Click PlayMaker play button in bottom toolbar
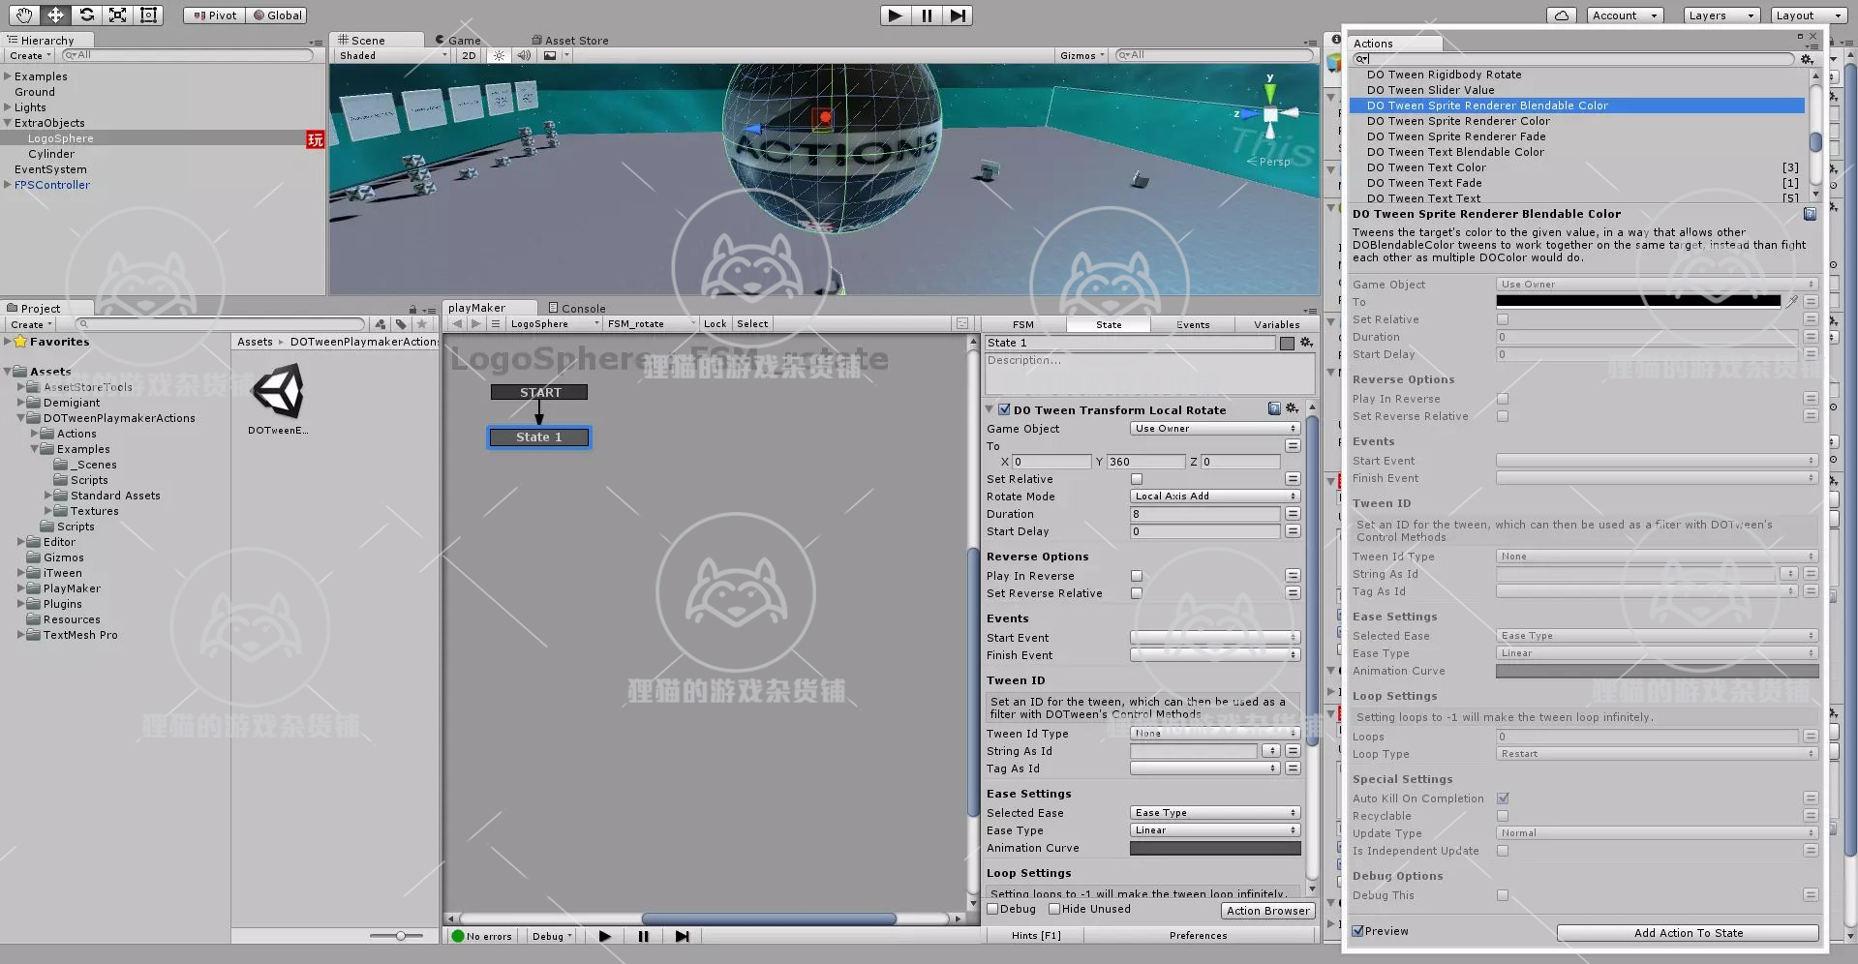 point(605,936)
